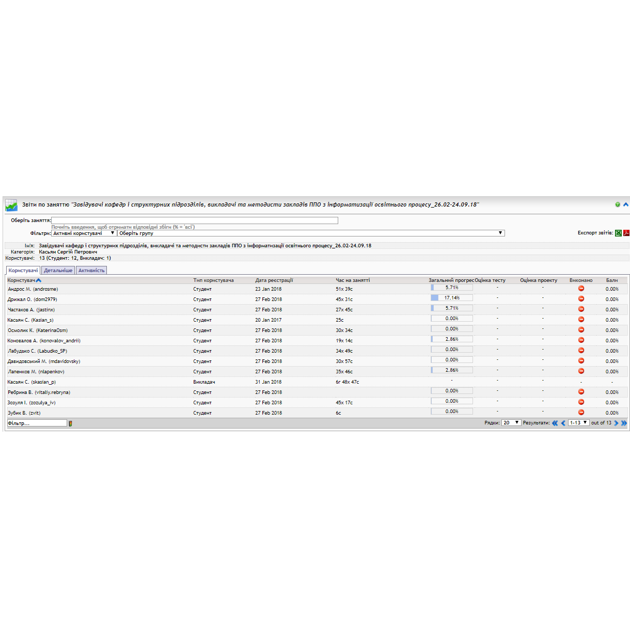Select user Лабудько С. (Labudko_SP)
This screenshot has height=632, width=630.
(37, 351)
